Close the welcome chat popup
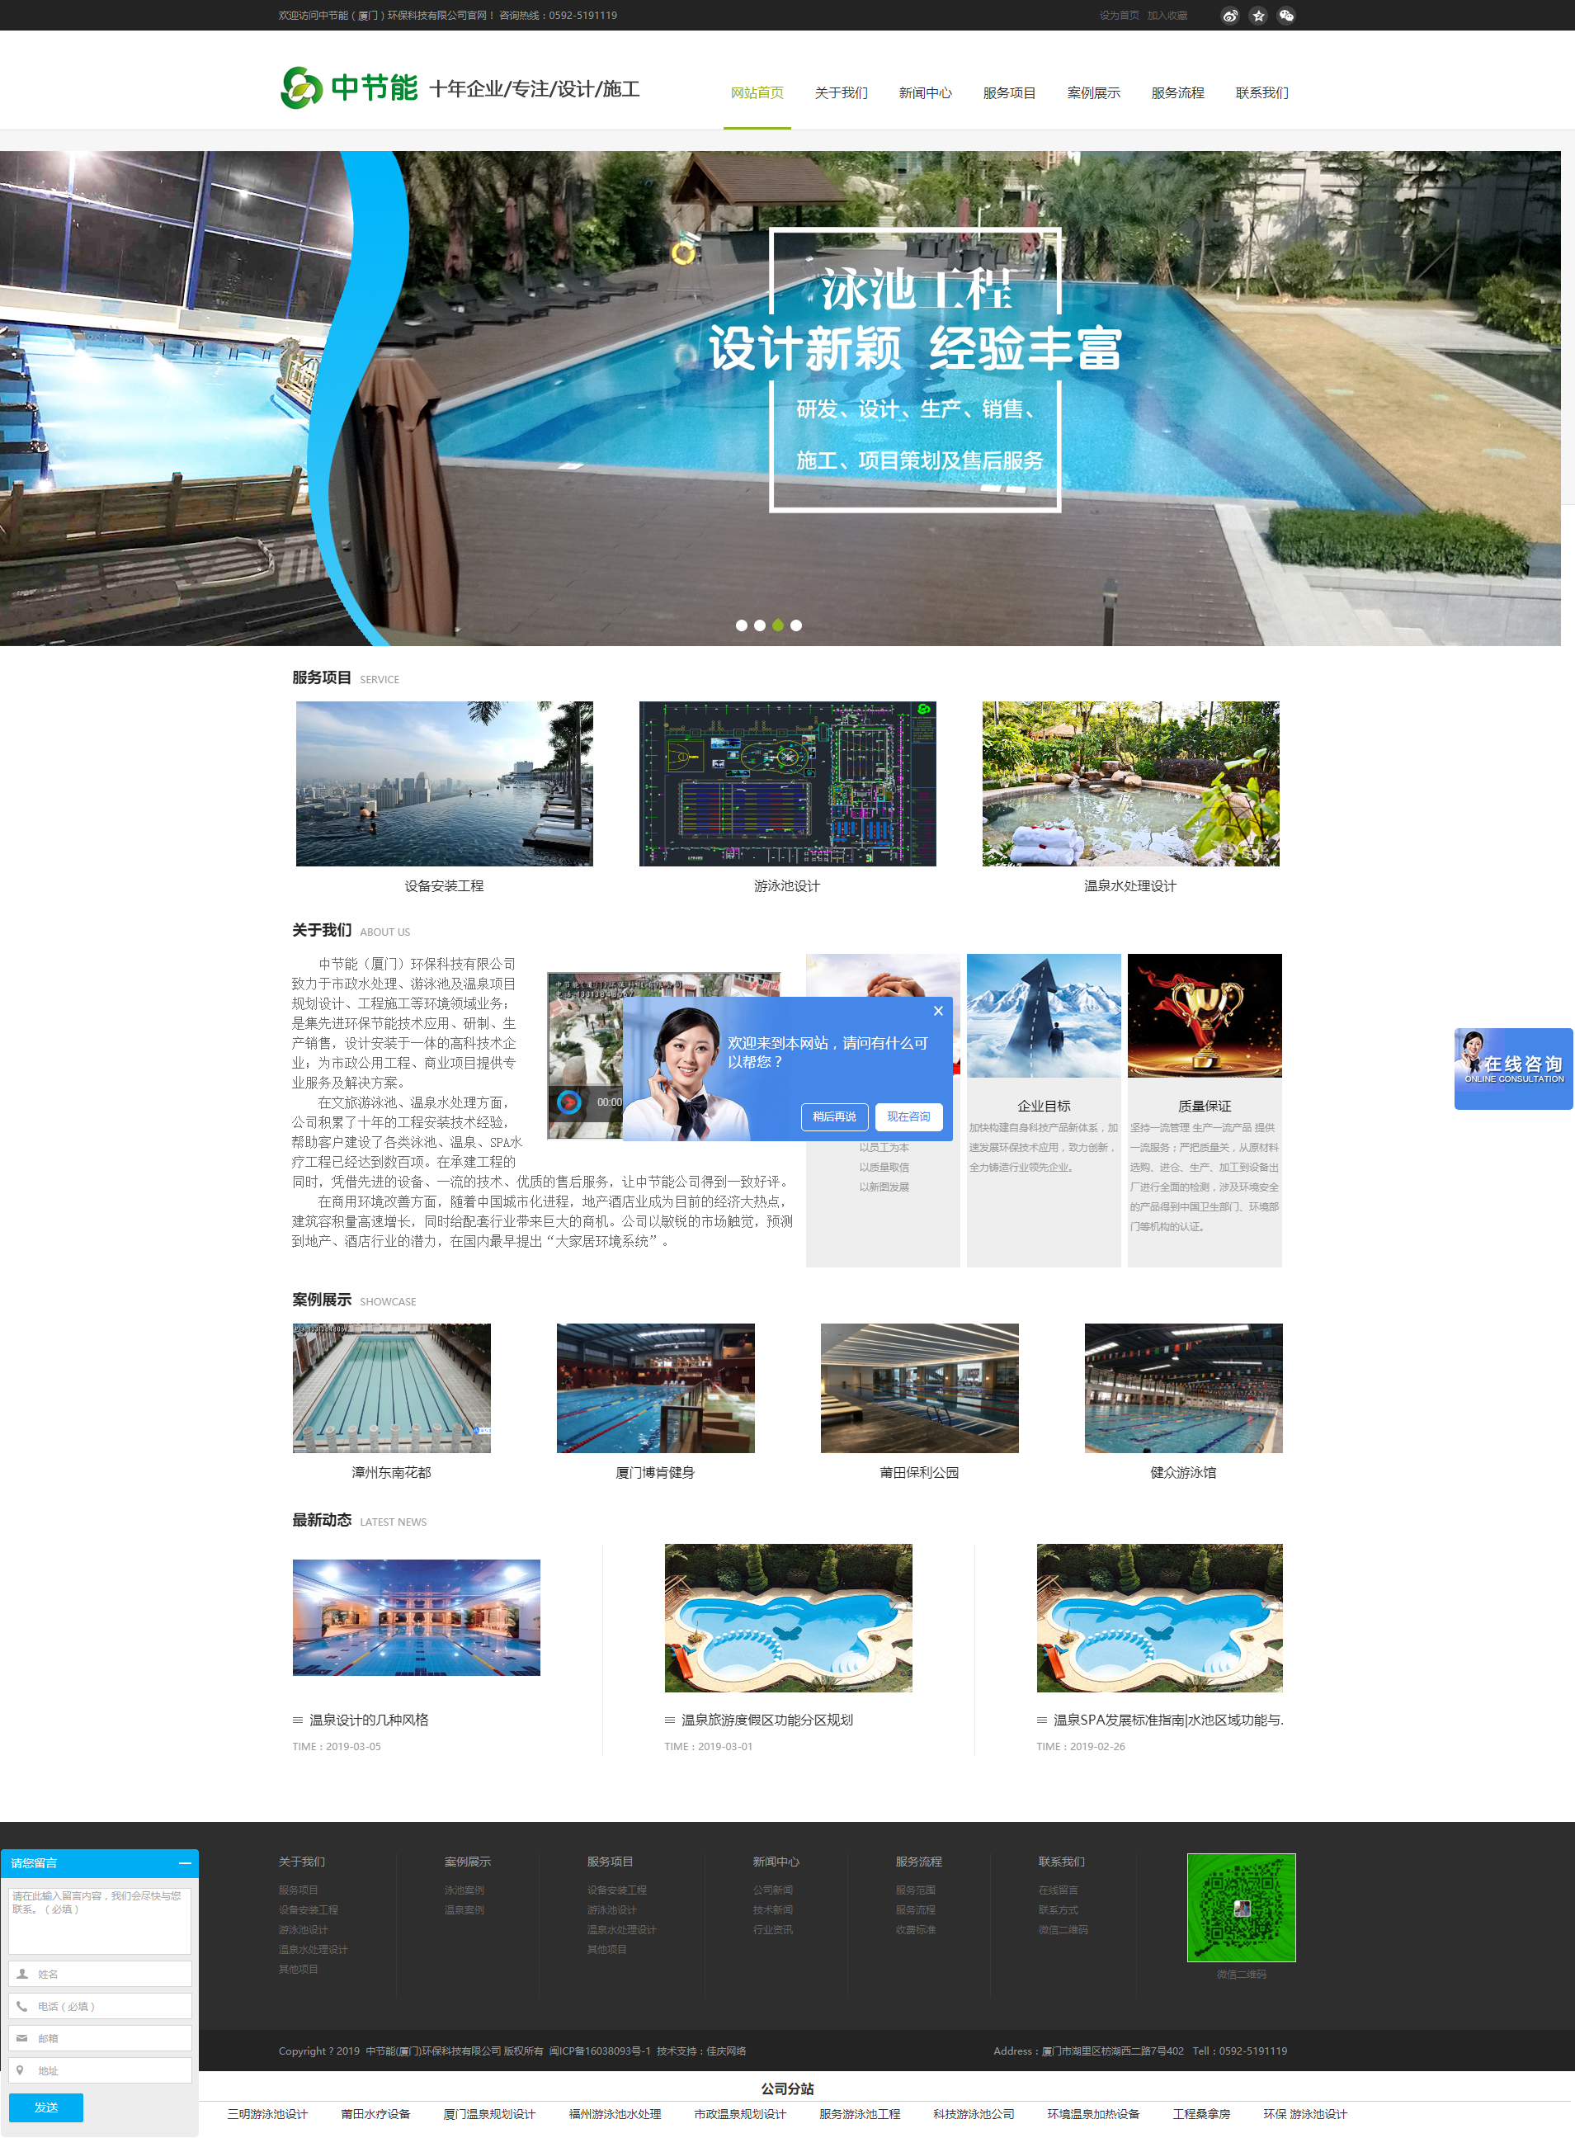This screenshot has height=2138, width=1575. click(x=938, y=1011)
